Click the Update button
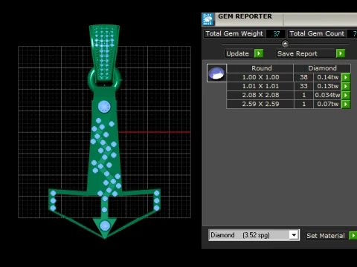 239,53
